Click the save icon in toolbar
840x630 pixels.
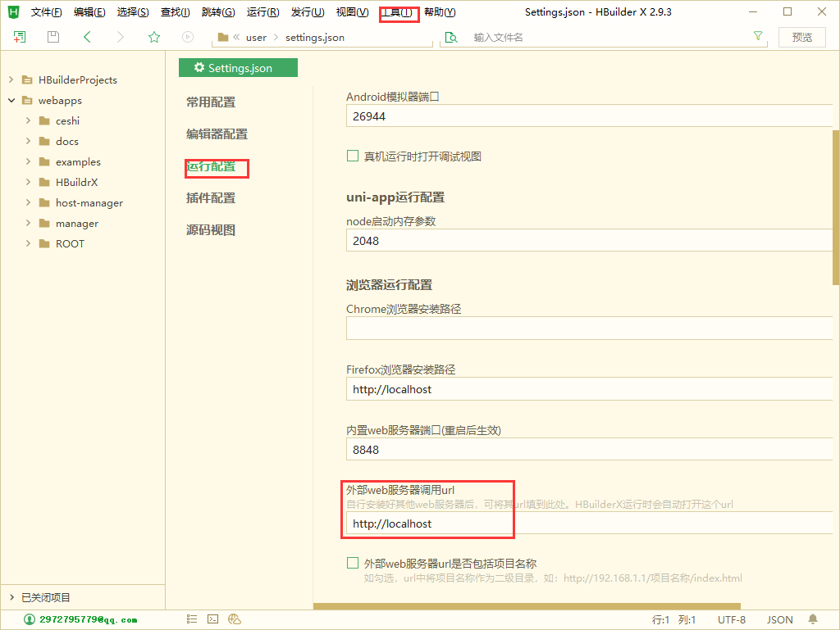[x=53, y=37]
